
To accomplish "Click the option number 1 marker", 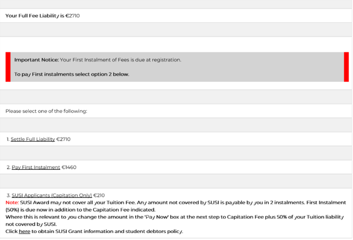I will tap(8, 139).
